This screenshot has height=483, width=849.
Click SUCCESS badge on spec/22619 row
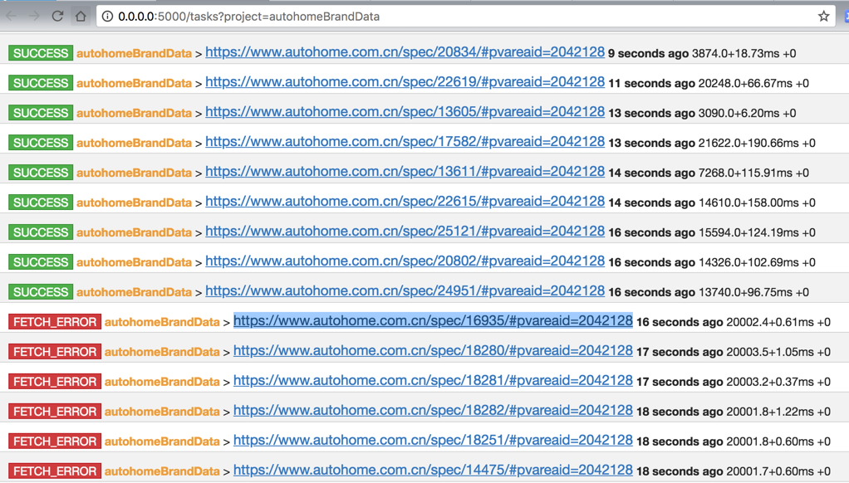[41, 83]
